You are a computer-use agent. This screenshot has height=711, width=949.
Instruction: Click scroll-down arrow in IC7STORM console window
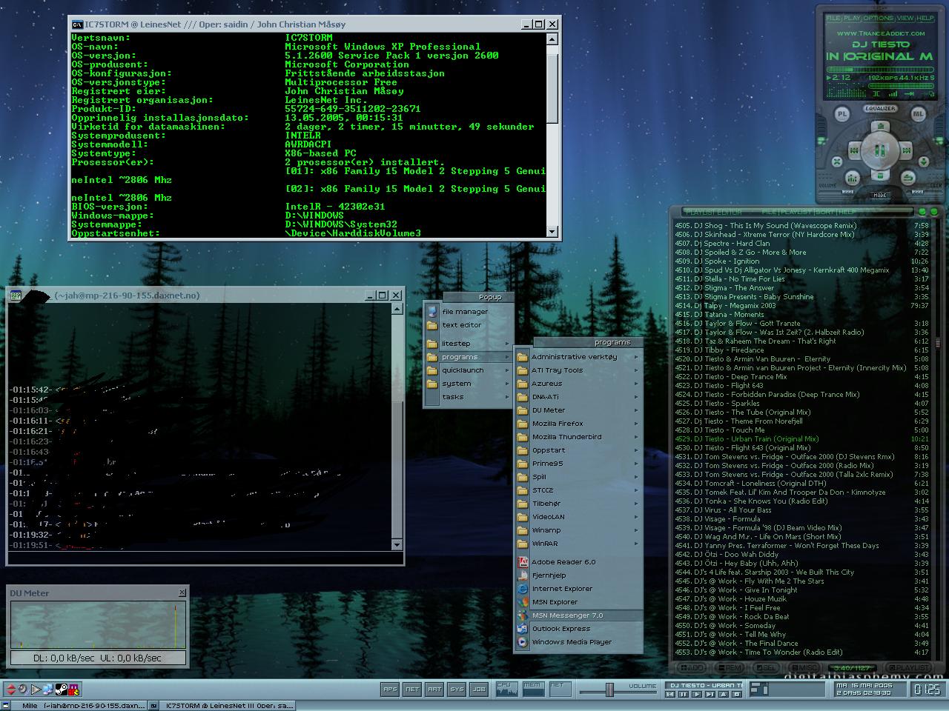(x=552, y=232)
